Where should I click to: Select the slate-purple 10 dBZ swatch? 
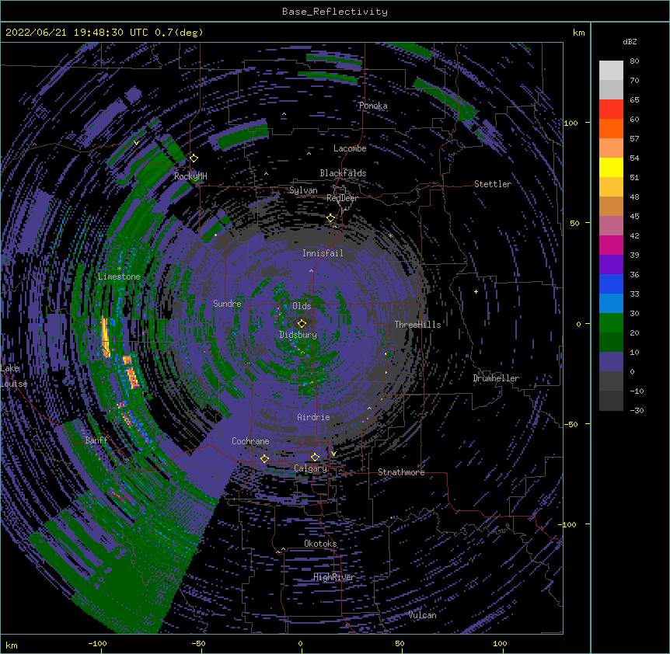[x=611, y=362]
